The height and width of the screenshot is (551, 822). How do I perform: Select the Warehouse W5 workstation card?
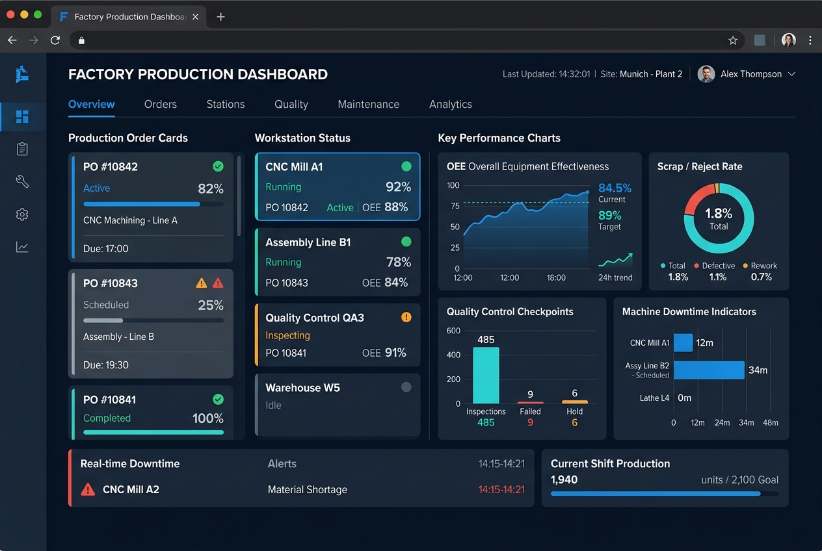tap(338, 405)
